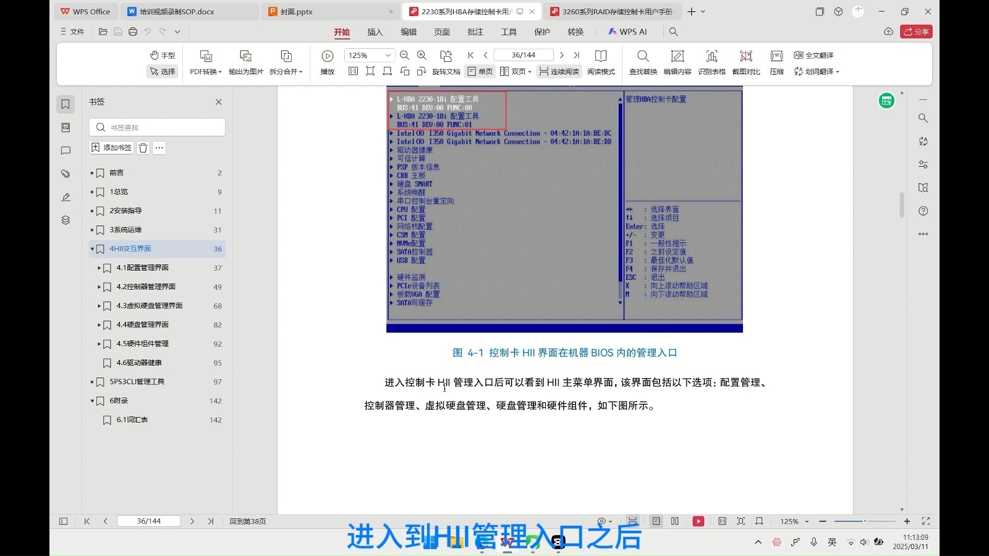989x556 pixels.
Task: Open the 划词翻译 word translation dropdown
Action: tap(817, 72)
